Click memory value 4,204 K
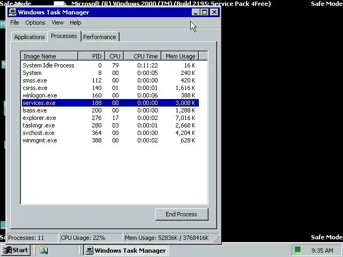Viewport: 343px width, 257px height. coord(185,133)
